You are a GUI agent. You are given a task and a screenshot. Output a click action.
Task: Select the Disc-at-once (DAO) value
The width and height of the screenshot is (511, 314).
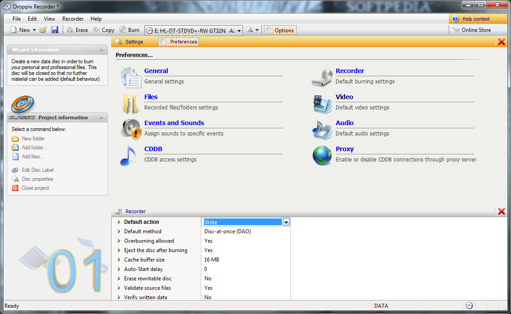coord(227,231)
